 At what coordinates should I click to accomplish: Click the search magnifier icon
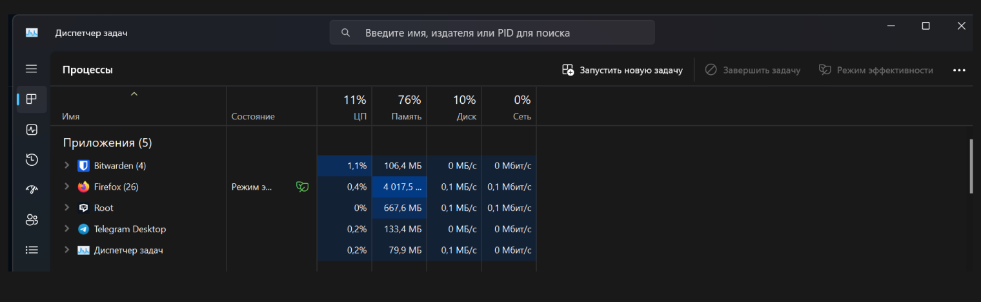tap(346, 32)
